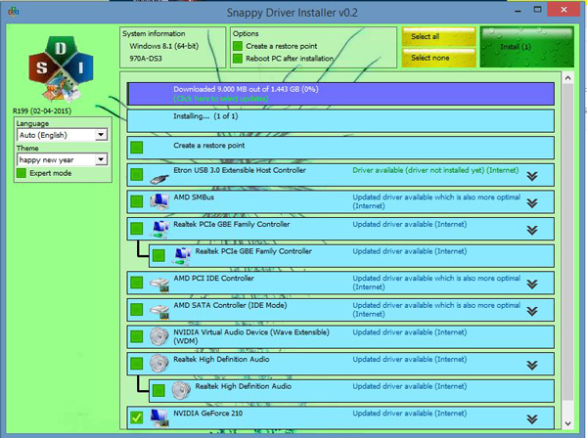Click the Select all button
The width and height of the screenshot is (587, 438).
tap(438, 36)
